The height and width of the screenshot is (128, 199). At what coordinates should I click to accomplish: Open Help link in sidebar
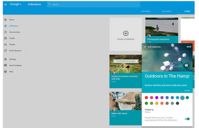tap(11, 71)
